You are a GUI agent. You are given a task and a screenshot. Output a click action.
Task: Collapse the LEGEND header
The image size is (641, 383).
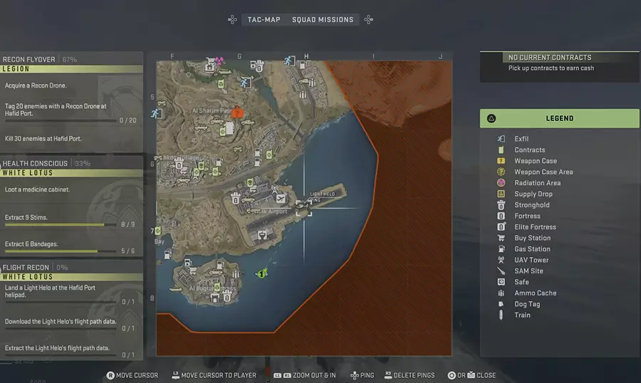[x=559, y=119]
